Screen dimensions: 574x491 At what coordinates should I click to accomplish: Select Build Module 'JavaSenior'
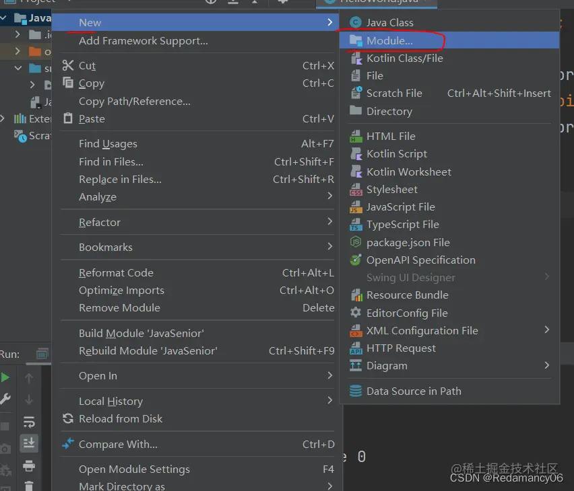pyautogui.click(x=141, y=334)
